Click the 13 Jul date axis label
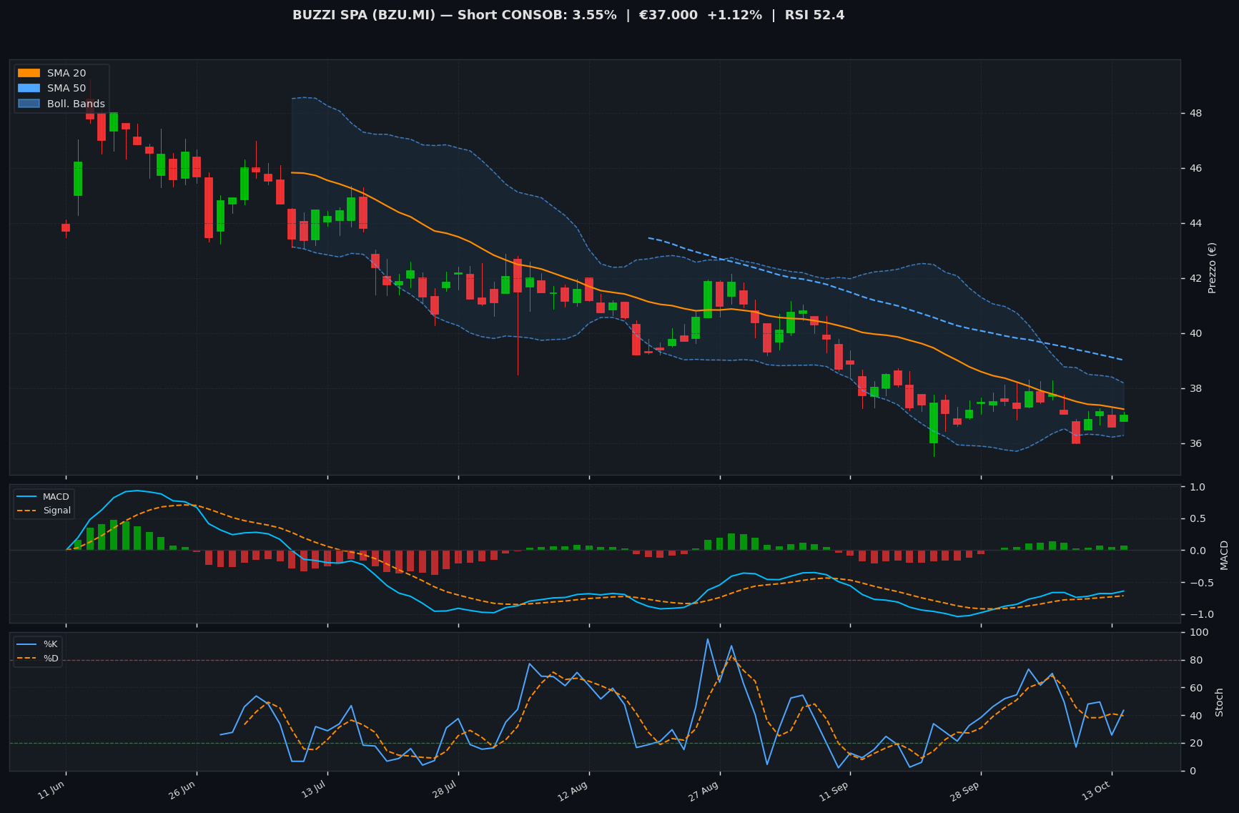Screen dimensions: 1239x813 pyautogui.click(x=314, y=789)
